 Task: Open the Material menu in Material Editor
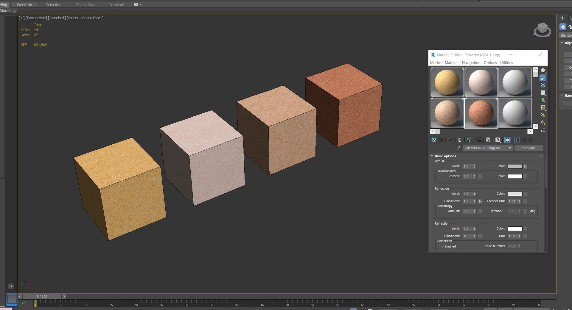pos(452,63)
